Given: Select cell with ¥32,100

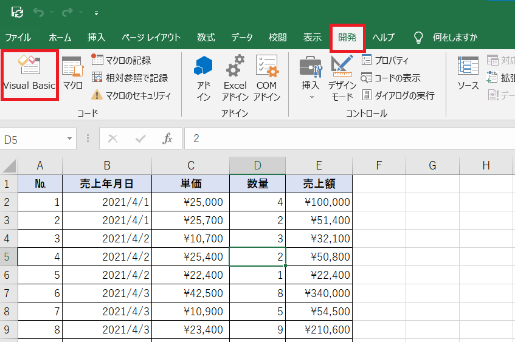Looking at the screenshot, I should 319,239.
